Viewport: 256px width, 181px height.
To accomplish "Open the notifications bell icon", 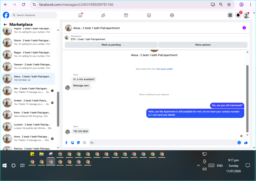I will (x=238, y=15).
